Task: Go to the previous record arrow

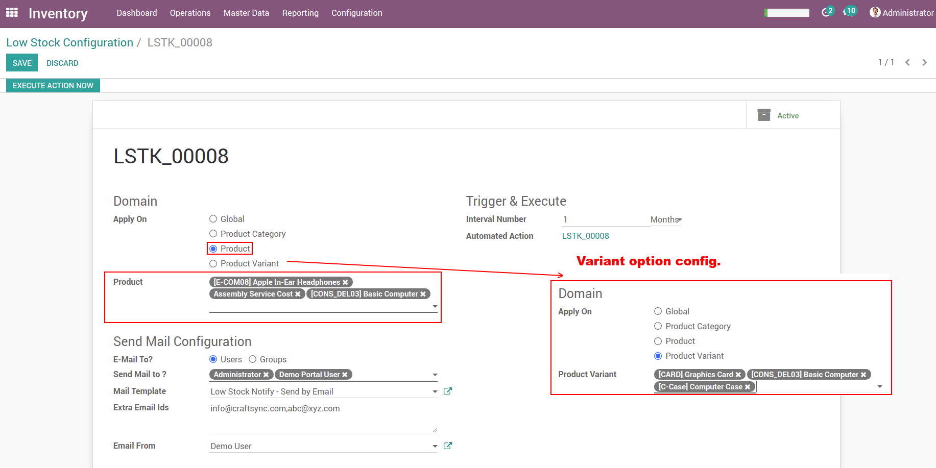Action: click(907, 62)
